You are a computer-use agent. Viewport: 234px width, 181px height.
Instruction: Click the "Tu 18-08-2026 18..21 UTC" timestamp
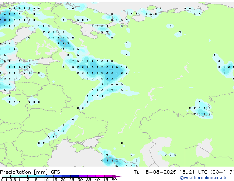pos(171,172)
